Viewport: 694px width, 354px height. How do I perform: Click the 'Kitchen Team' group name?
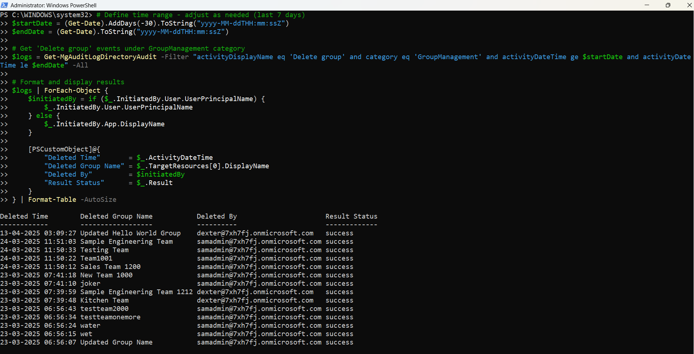pos(104,300)
